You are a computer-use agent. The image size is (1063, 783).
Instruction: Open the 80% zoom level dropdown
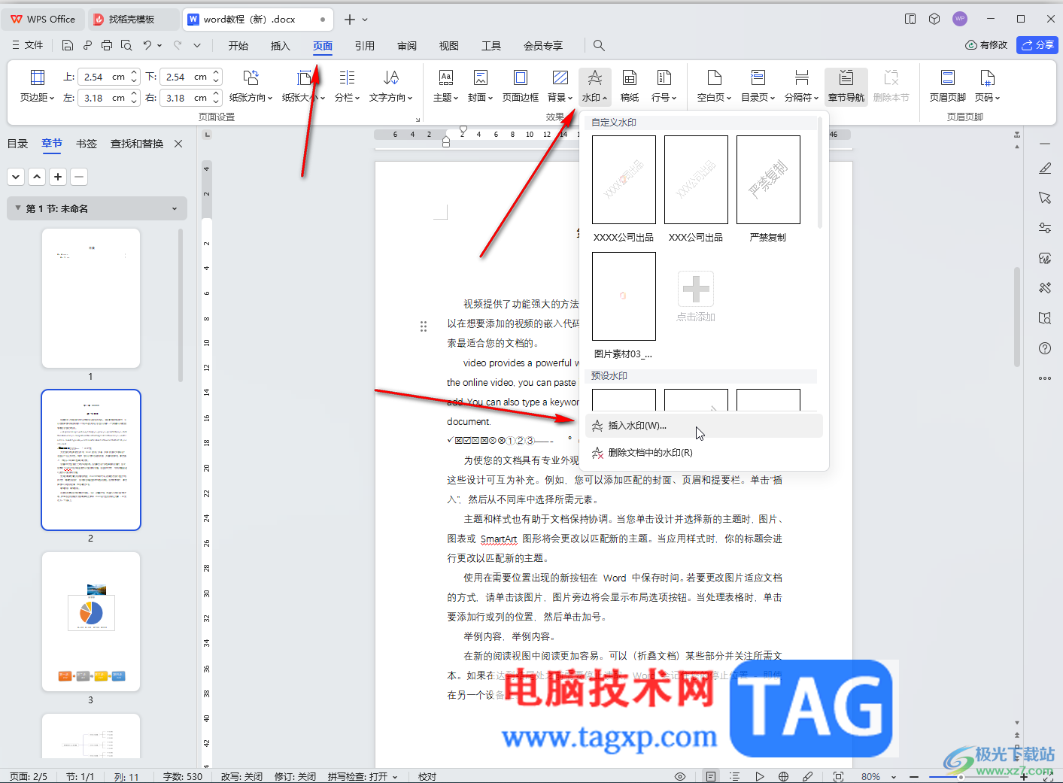[879, 776]
